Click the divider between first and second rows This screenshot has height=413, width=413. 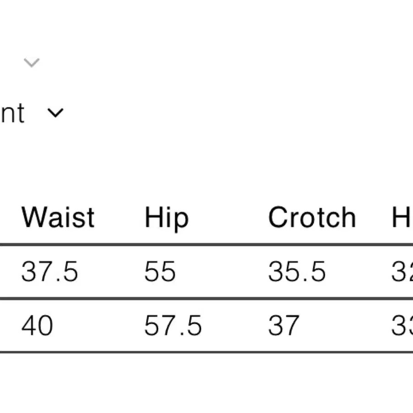(206, 299)
